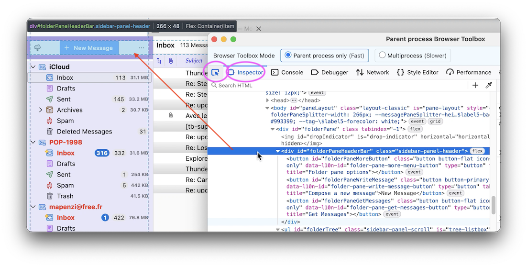Switch to the Network tab
The height and width of the screenshot is (267, 527).
(x=373, y=72)
